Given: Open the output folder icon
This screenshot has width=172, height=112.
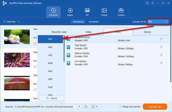Looking at the screenshot, I should pyautogui.click(x=86, y=107).
